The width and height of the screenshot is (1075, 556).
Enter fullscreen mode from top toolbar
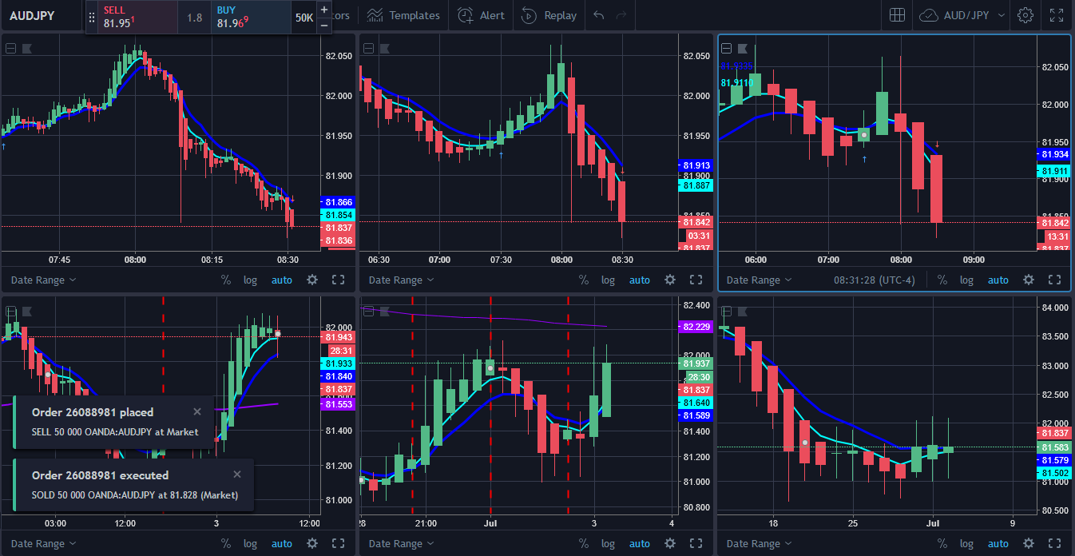click(1057, 15)
